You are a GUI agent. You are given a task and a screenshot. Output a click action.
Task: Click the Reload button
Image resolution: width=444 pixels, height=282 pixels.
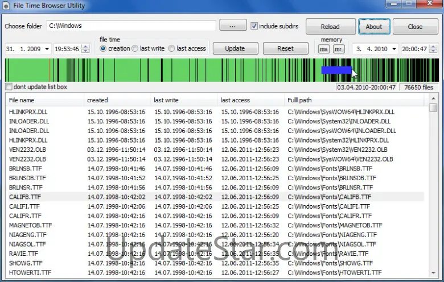(x=331, y=27)
